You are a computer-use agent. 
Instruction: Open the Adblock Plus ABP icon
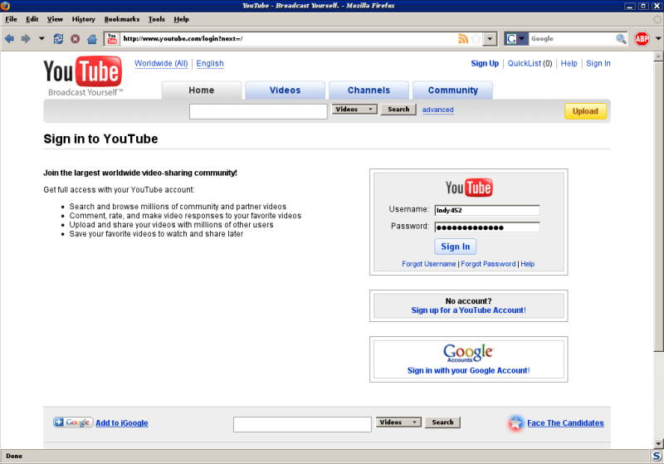tap(642, 39)
